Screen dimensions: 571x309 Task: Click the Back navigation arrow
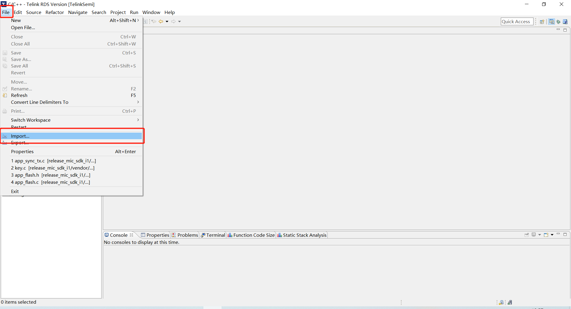click(x=161, y=21)
